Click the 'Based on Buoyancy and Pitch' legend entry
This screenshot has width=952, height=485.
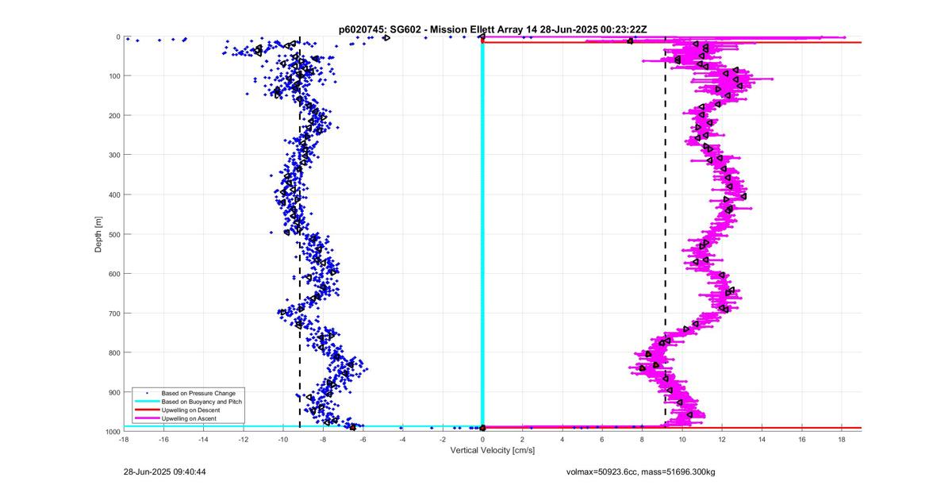(202, 402)
